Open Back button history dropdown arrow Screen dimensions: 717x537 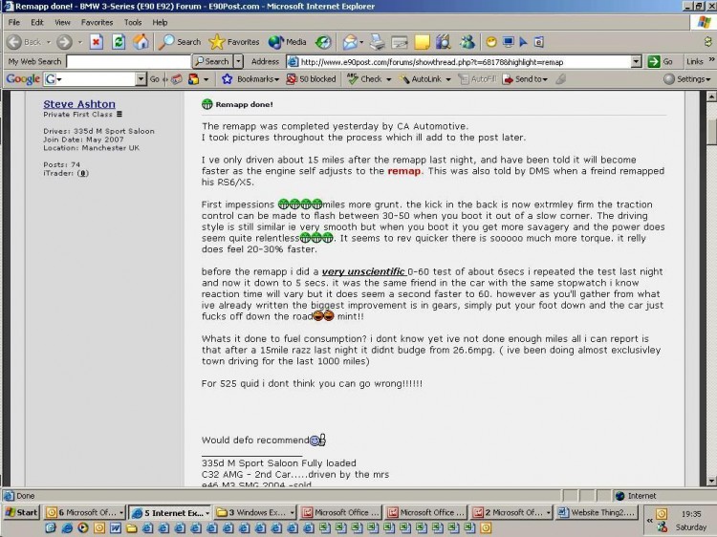pos(49,42)
